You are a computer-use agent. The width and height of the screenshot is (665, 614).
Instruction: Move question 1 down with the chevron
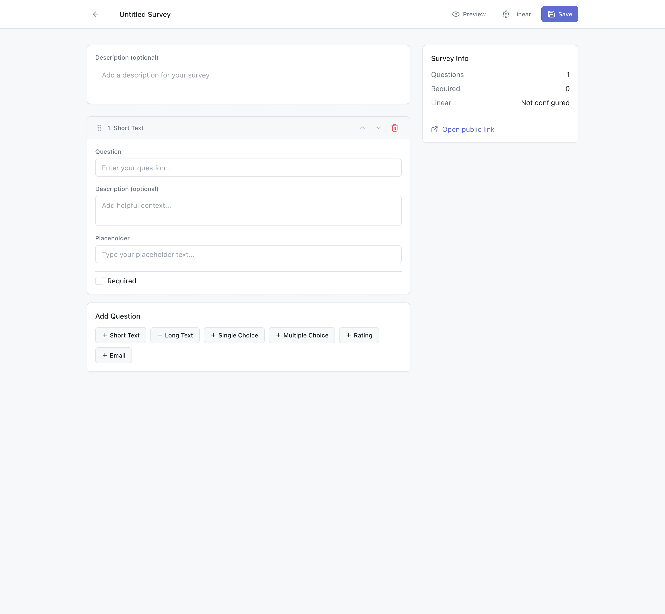378,128
